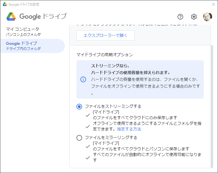The height and width of the screenshot is (173, 218).
Task: Click the partially hidden 詳細 link at top
Action: click(193, 25)
